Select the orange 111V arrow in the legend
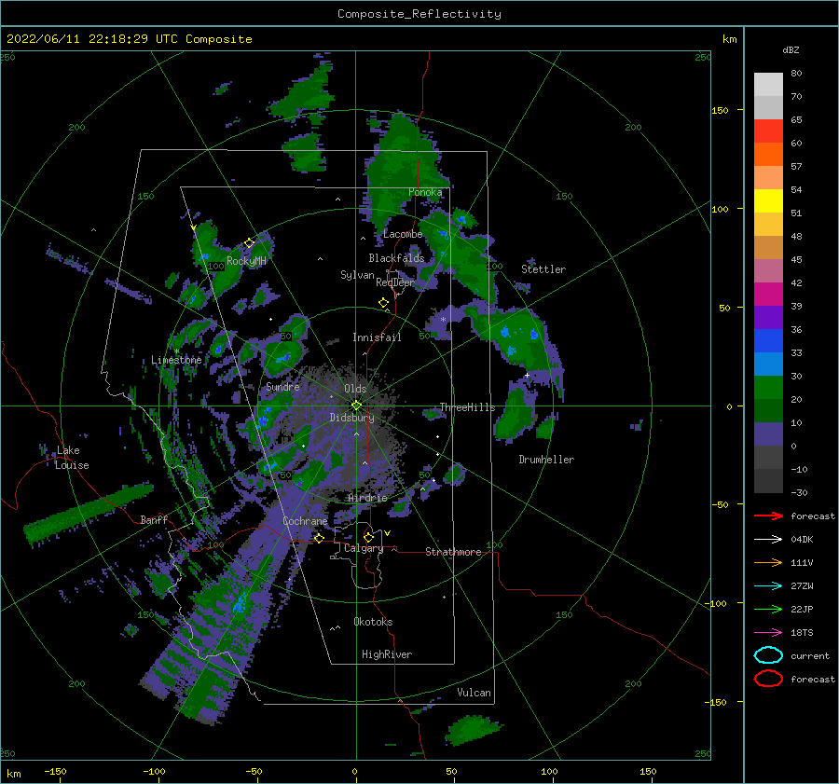This screenshot has height=784, width=839. point(768,562)
